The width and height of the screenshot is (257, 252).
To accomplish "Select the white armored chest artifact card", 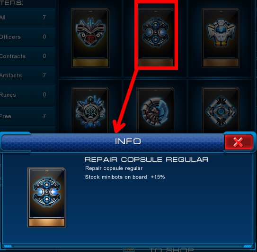I will pyautogui.click(x=221, y=38).
